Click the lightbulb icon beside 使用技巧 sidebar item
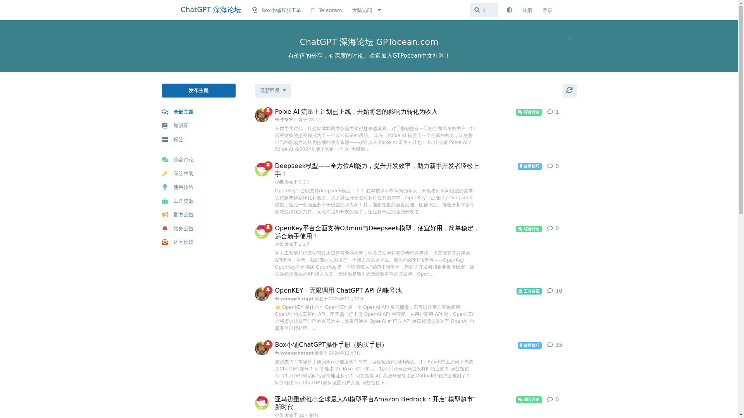 coord(165,187)
